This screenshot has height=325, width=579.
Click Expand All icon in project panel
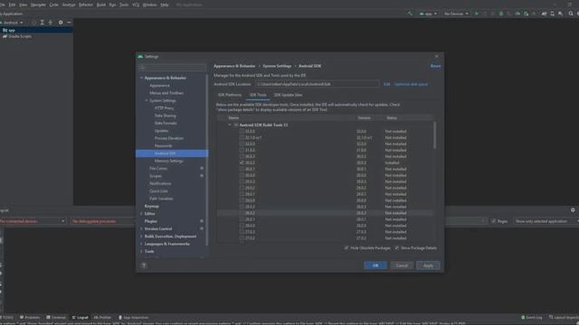pyautogui.click(x=43, y=23)
